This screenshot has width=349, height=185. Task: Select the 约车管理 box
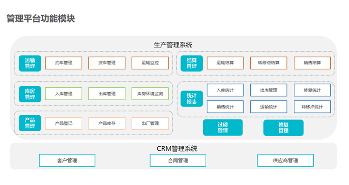pyautogui.click(x=64, y=63)
